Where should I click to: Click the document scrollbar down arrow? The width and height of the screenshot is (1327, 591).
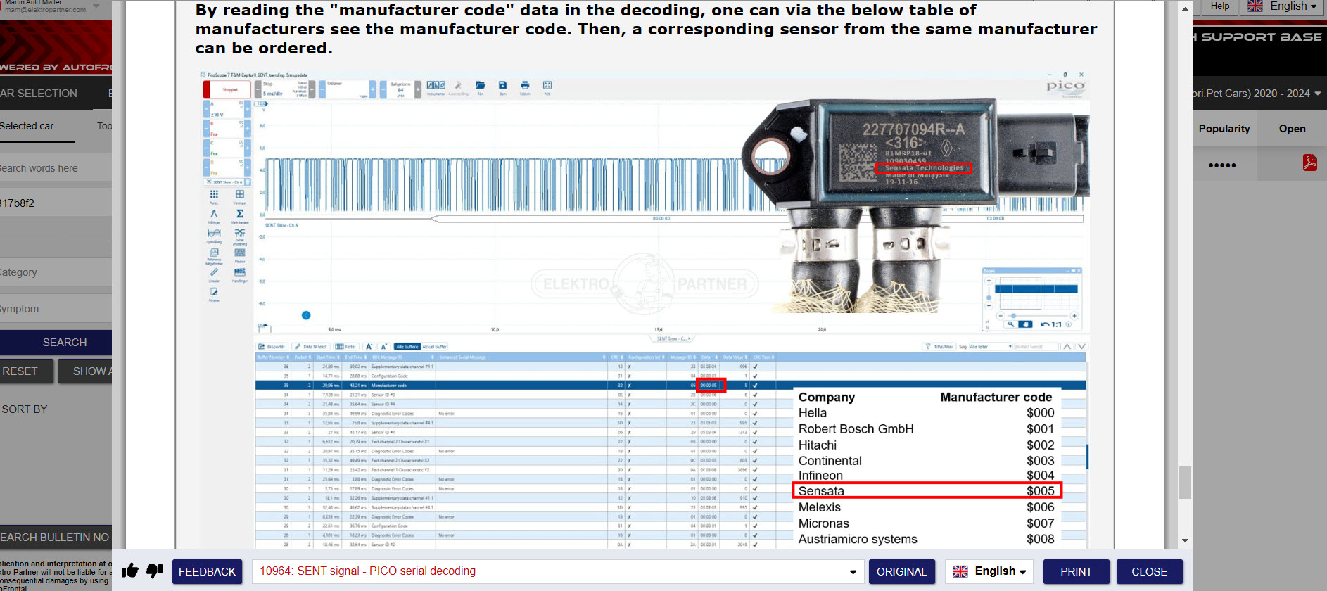tap(1186, 540)
